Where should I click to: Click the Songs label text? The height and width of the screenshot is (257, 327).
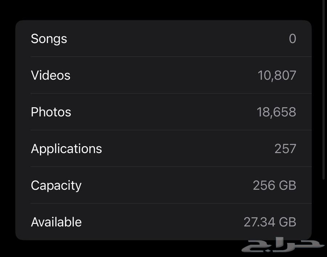[49, 39]
